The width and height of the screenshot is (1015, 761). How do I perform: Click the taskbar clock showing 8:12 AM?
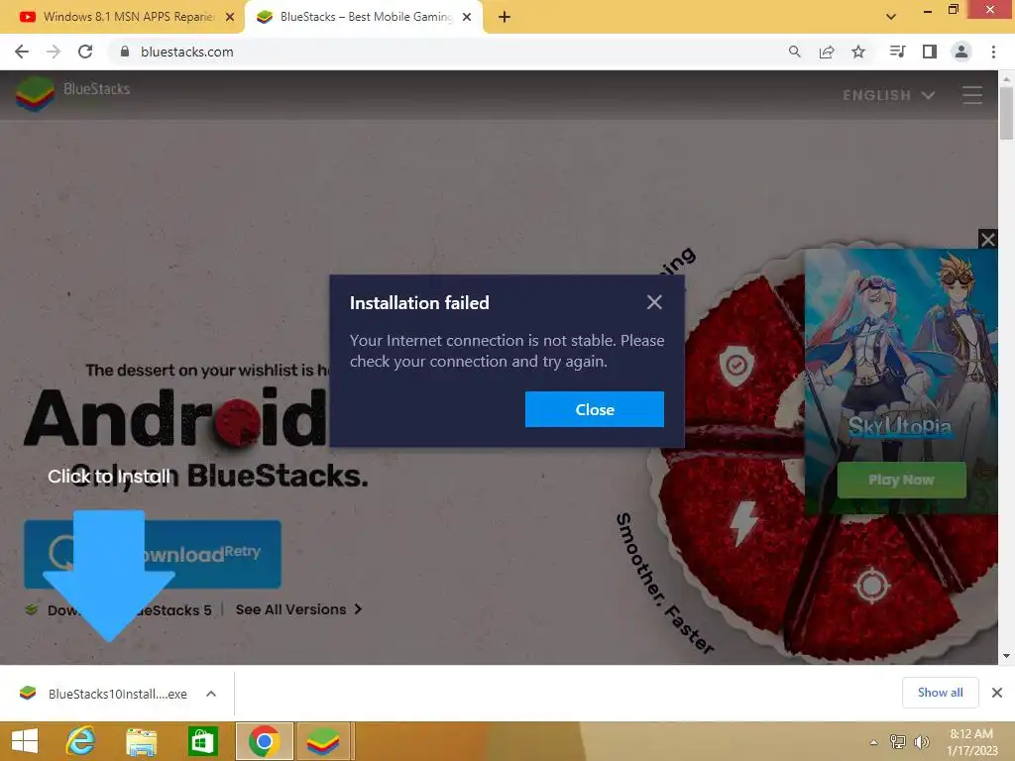(x=971, y=741)
